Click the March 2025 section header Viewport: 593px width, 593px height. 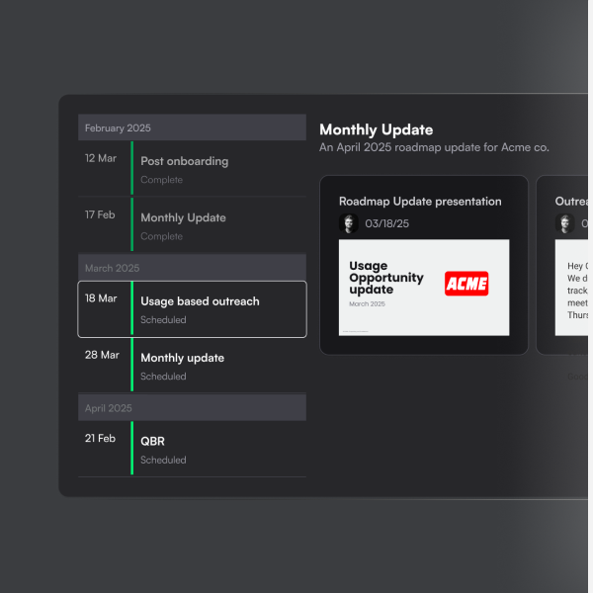click(x=192, y=268)
